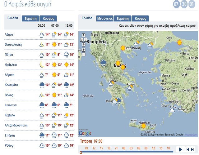
Task: Open Ιωάννινα forecast from city list
Action: pos(11,105)
